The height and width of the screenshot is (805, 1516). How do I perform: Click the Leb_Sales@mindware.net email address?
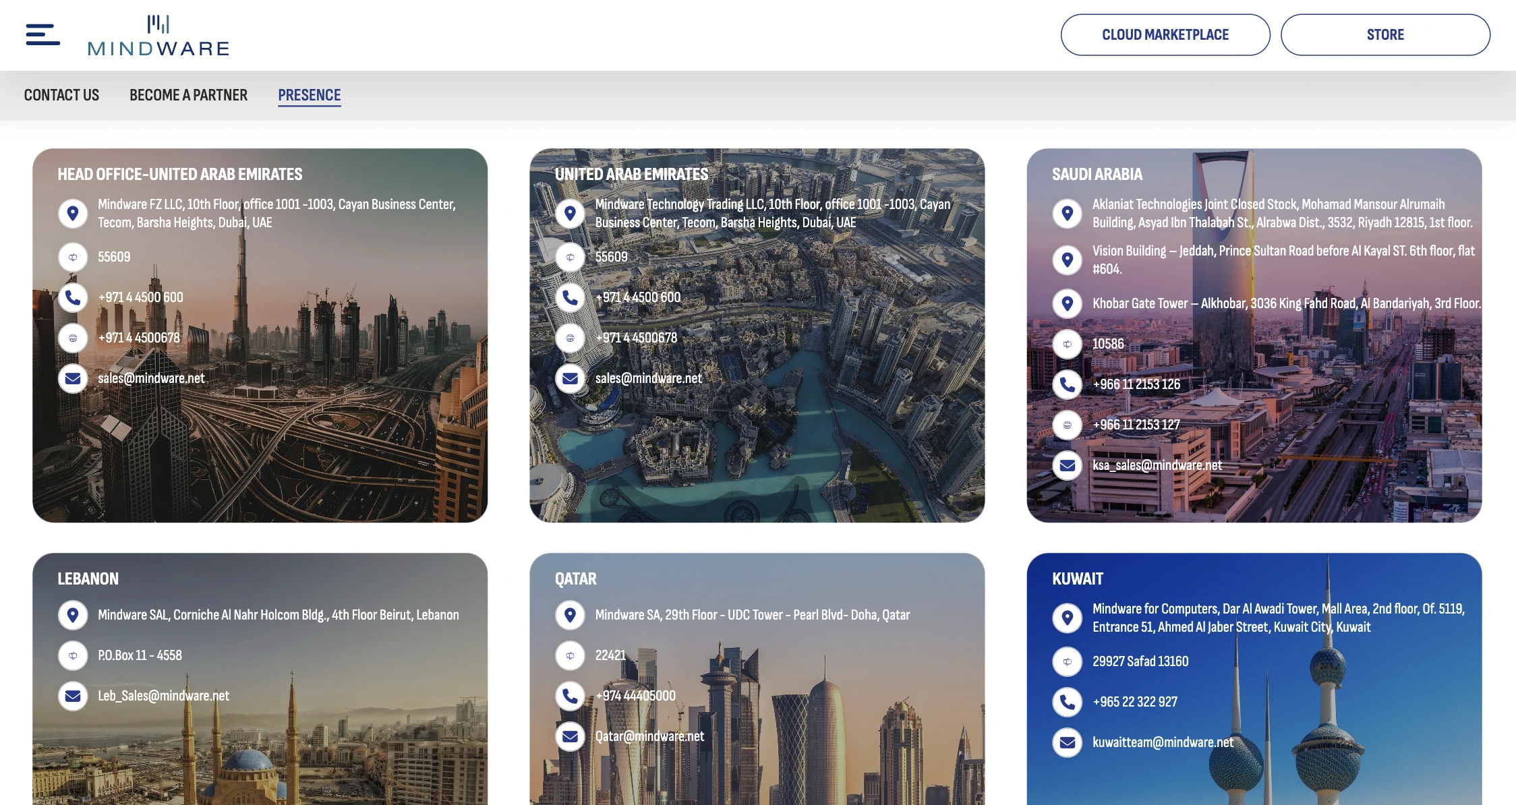click(x=164, y=696)
